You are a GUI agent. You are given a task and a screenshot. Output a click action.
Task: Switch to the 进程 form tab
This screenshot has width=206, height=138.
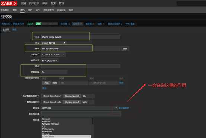(x=15, y=29)
